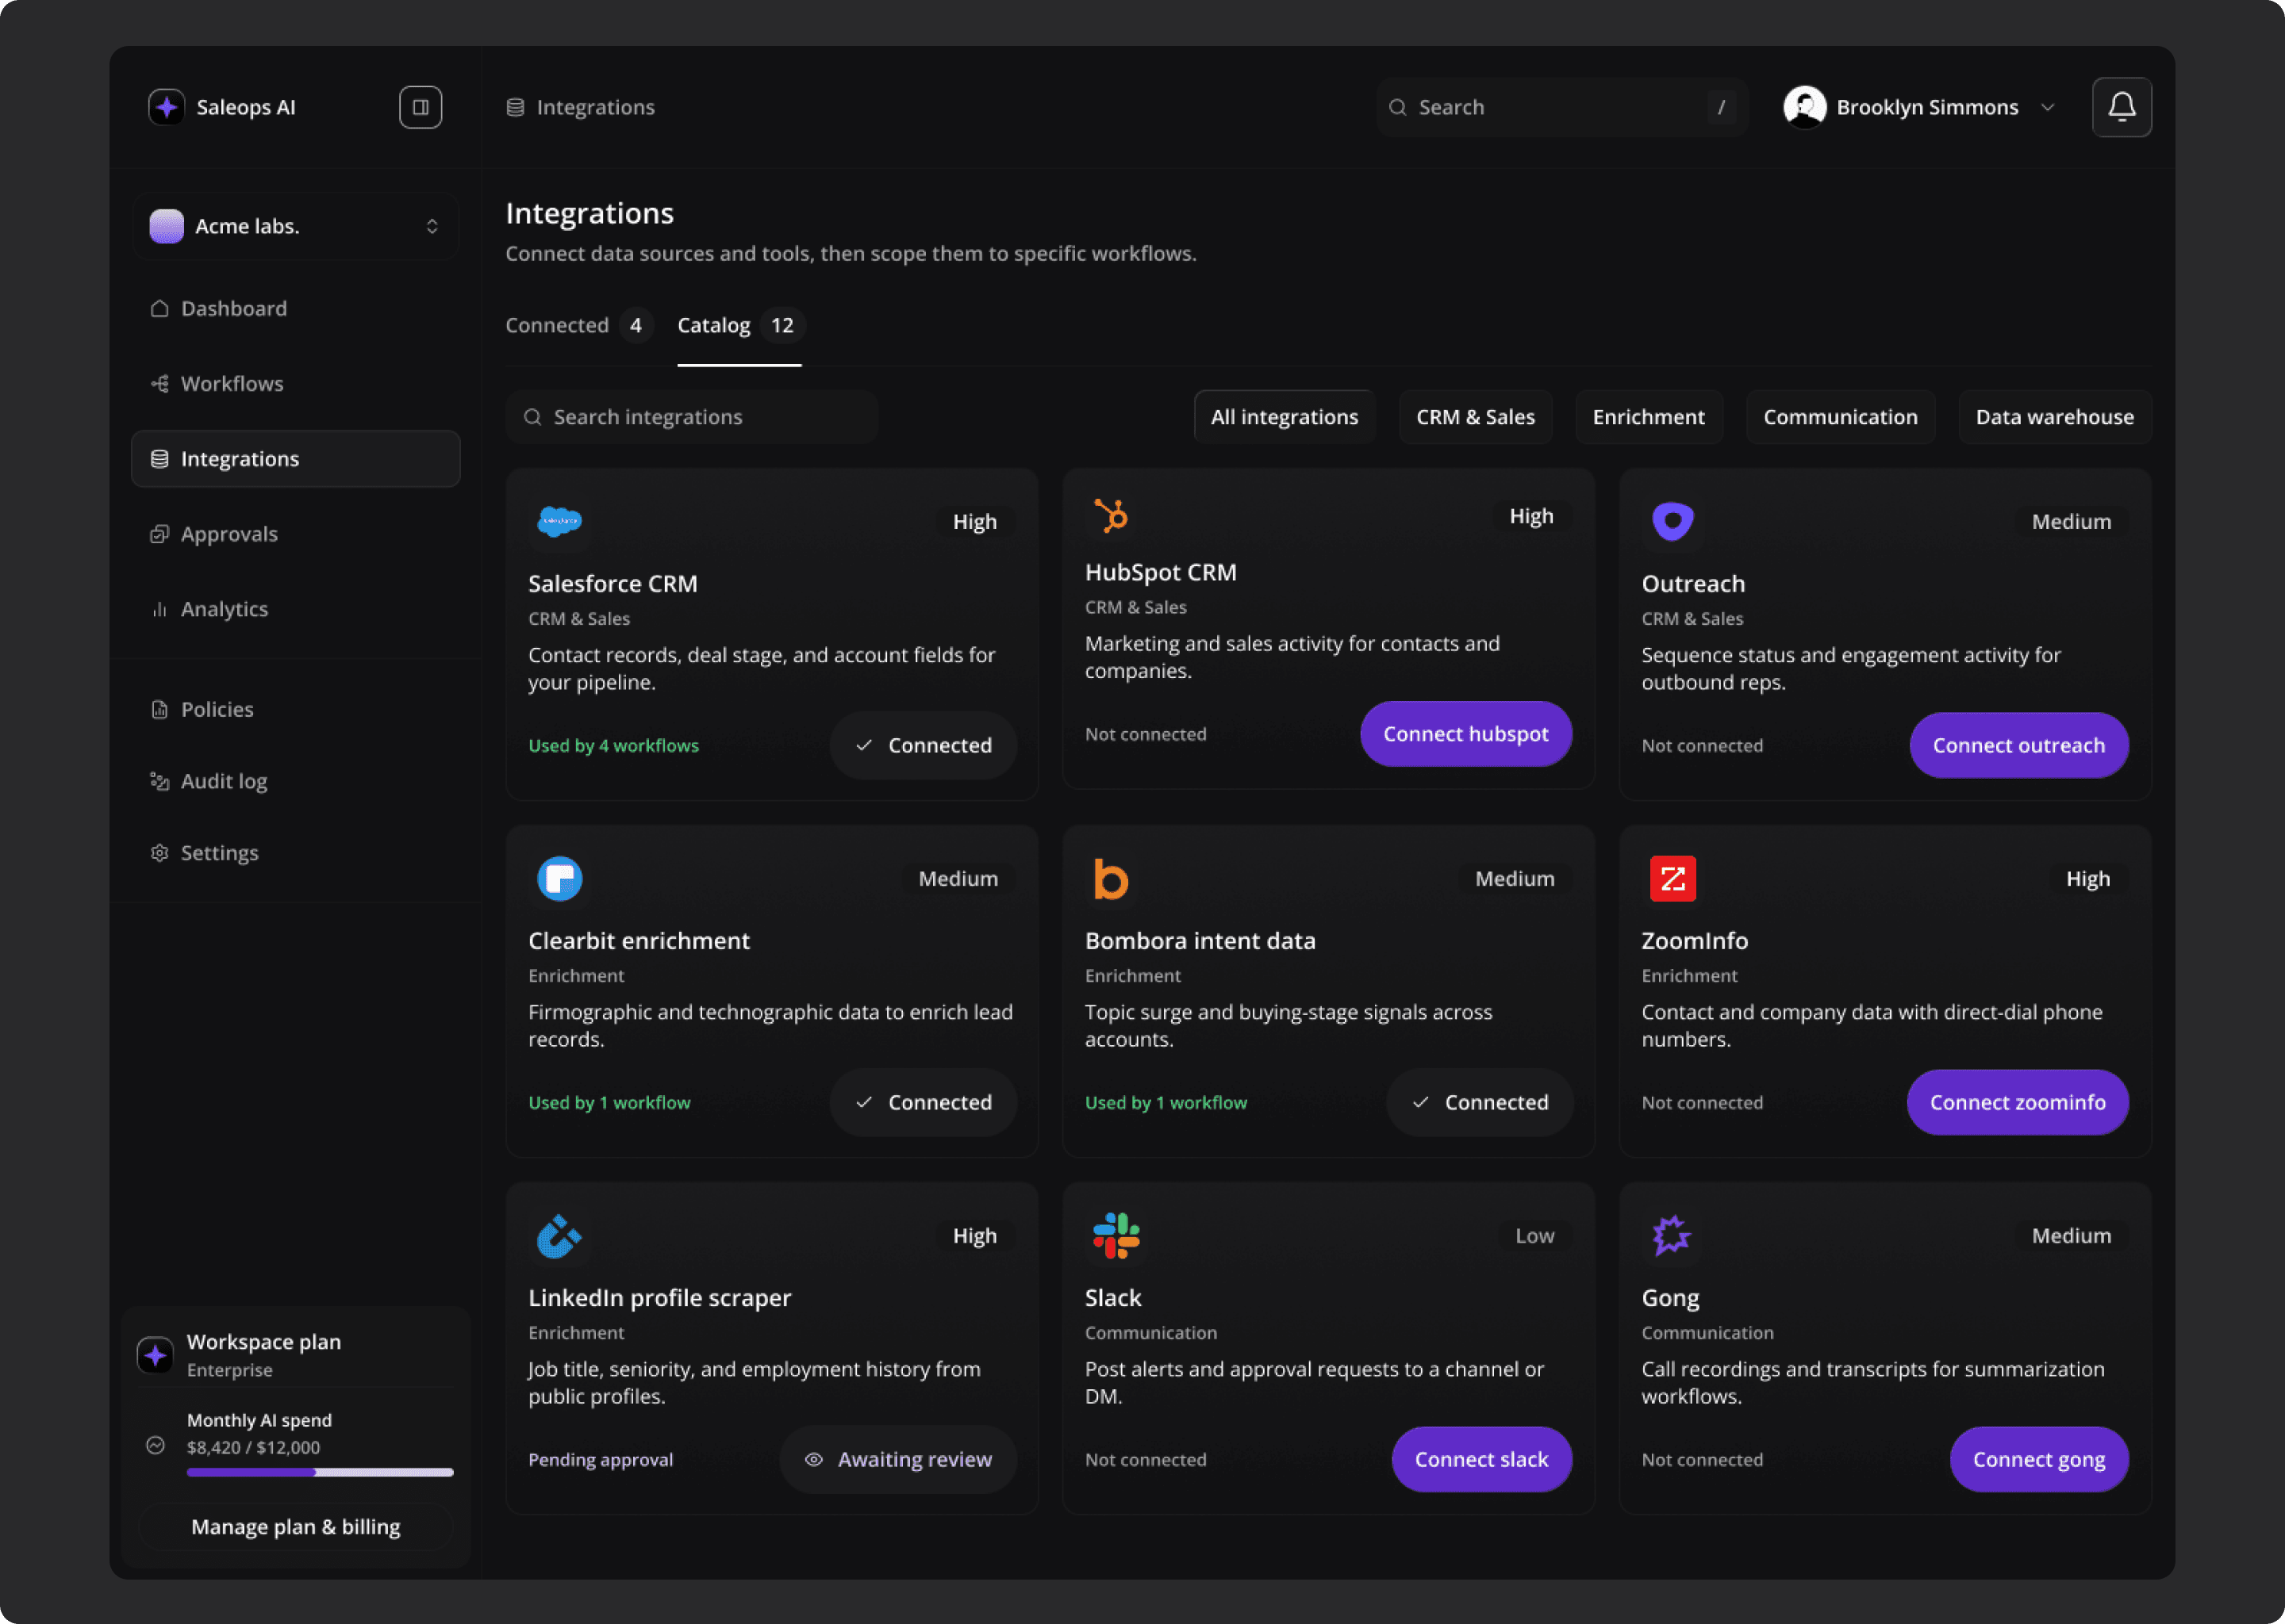Click the ZoomInfo red logo
2285x1624 pixels.
(x=1672, y=879)
